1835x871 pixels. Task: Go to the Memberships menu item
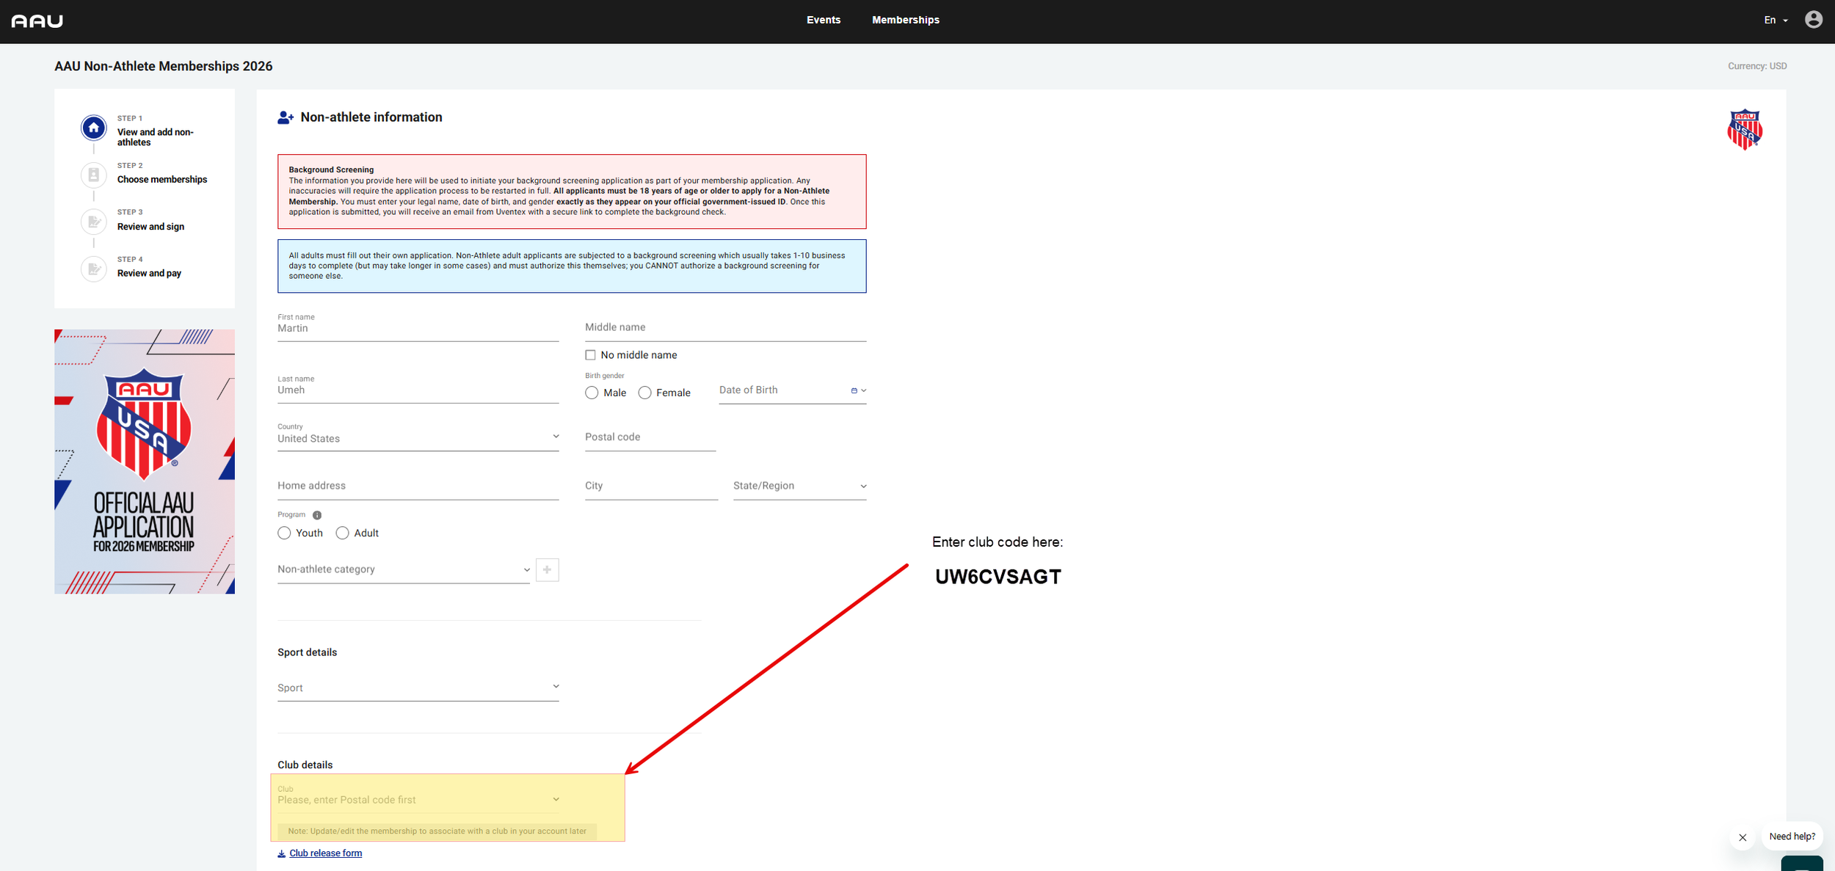[905, 20]
